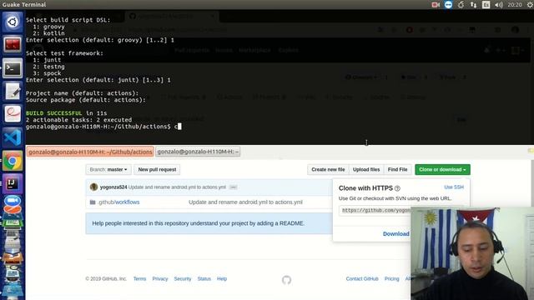Viewport: 534px width, 300px height.
Task: Open the yogonza524 author link
Action: click(113, 187)
